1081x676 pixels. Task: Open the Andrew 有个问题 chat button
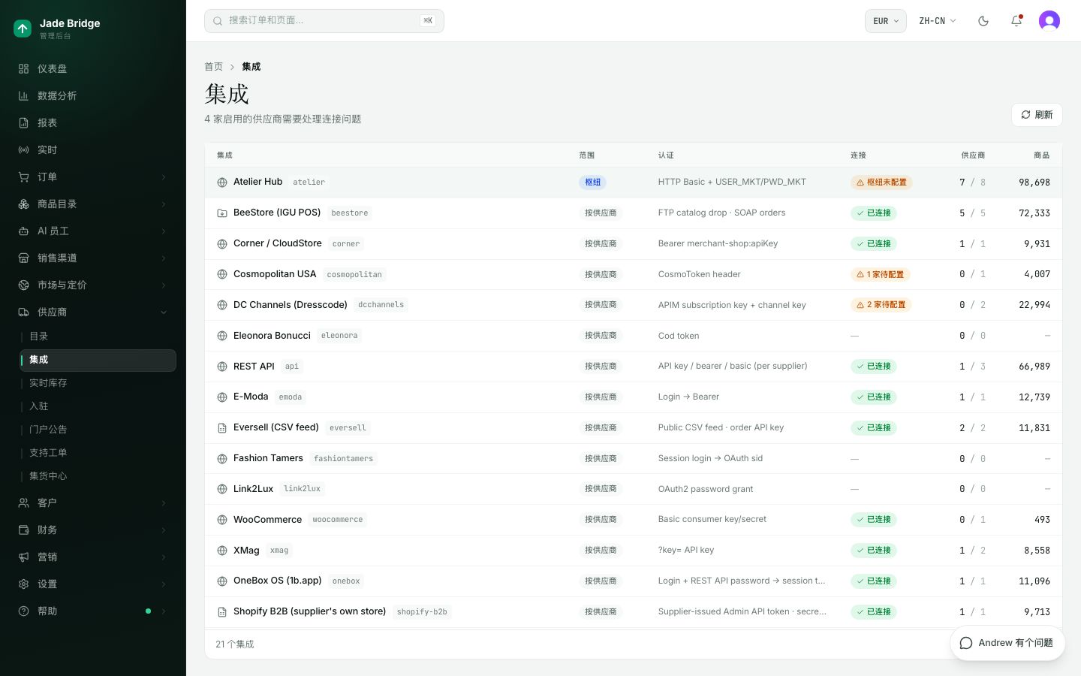coord(1007,643)
